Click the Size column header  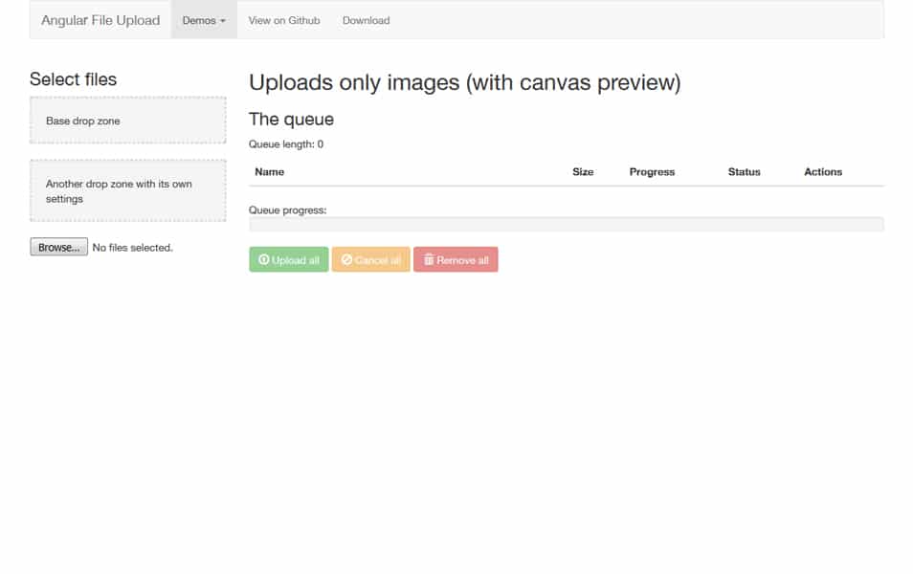coord(582,171)
